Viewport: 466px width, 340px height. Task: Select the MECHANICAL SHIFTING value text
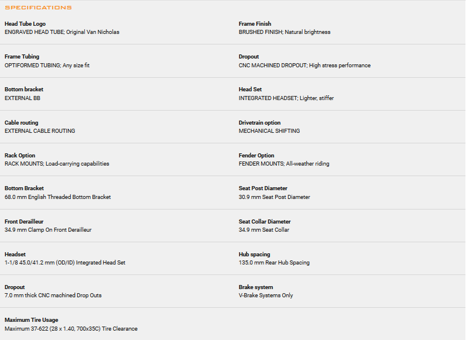point(269,131)
